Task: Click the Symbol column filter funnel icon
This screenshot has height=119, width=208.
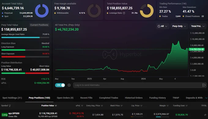Action: (x=10, y=106)
